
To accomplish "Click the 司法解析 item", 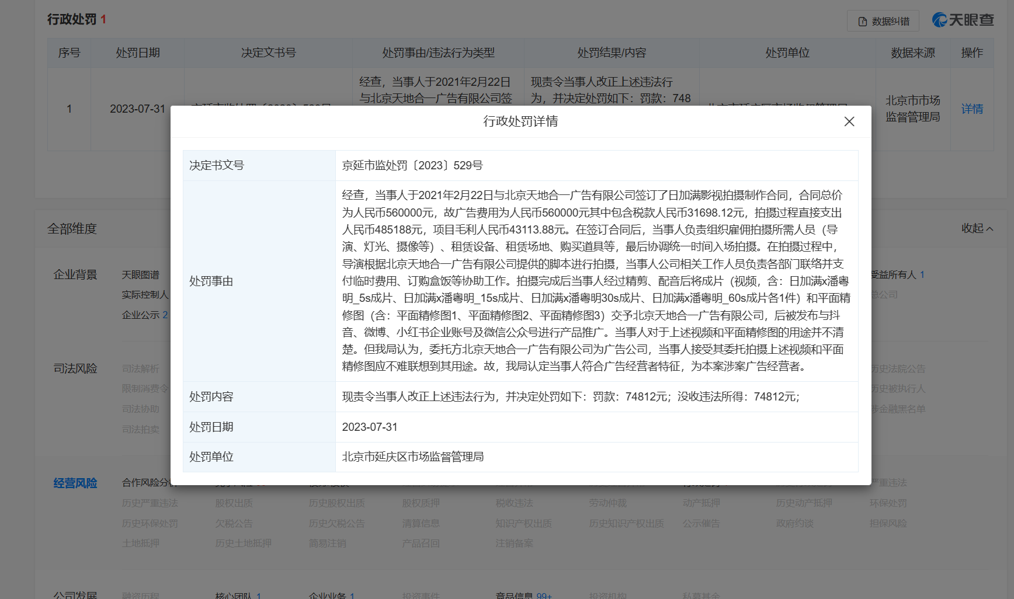I will 141,368.
